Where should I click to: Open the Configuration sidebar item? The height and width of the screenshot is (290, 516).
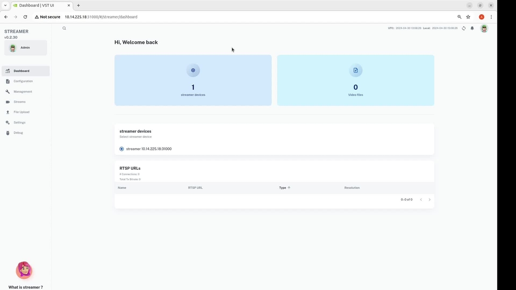23,81
